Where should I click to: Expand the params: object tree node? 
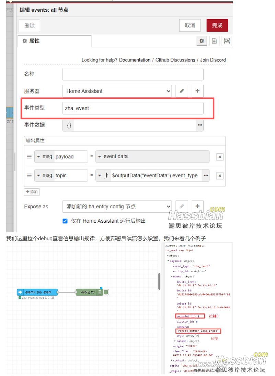tap(175, 341)
